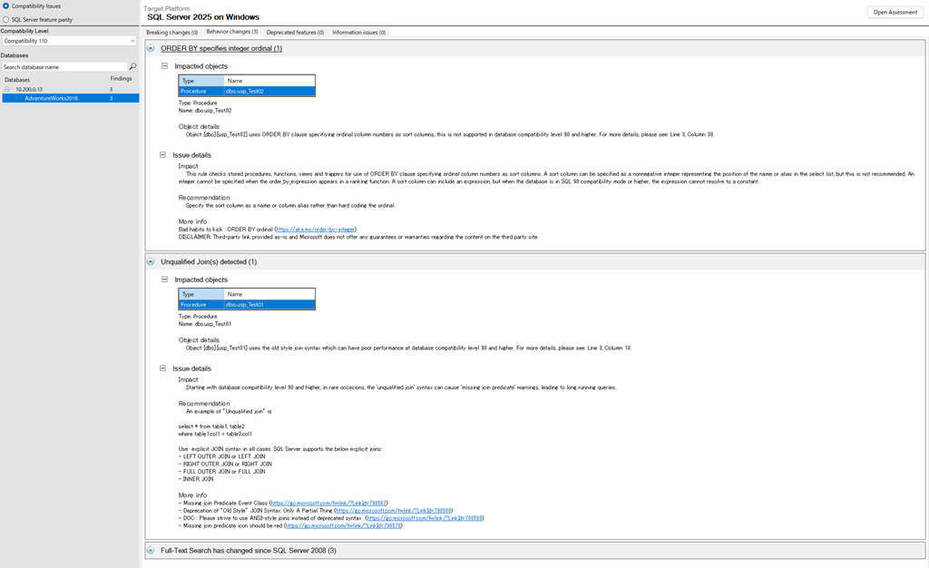Viewport: 929px width, 568px height.
Task: Open the Deprecated features tab
Action: pos(295,32)
